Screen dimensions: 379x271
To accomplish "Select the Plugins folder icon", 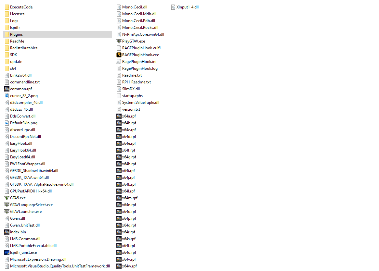I will pos(7,34).
